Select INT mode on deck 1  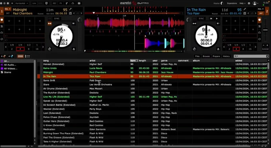click(8, 13)
